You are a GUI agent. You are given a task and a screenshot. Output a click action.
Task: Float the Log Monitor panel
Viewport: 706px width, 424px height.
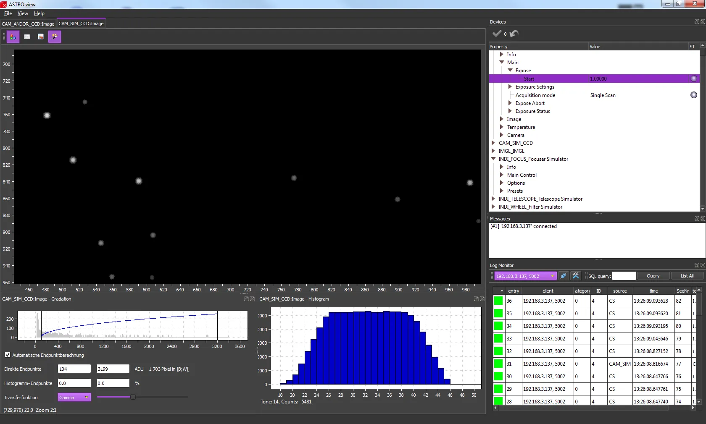(x=697, y=265)
